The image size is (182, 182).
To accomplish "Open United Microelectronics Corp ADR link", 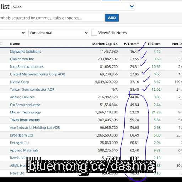I will coord(37,74).
